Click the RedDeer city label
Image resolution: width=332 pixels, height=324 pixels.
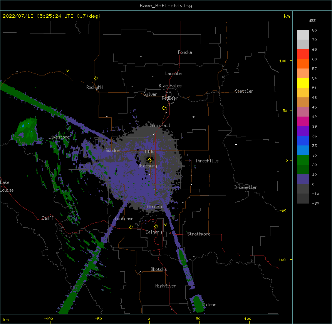tap(169, 98)
